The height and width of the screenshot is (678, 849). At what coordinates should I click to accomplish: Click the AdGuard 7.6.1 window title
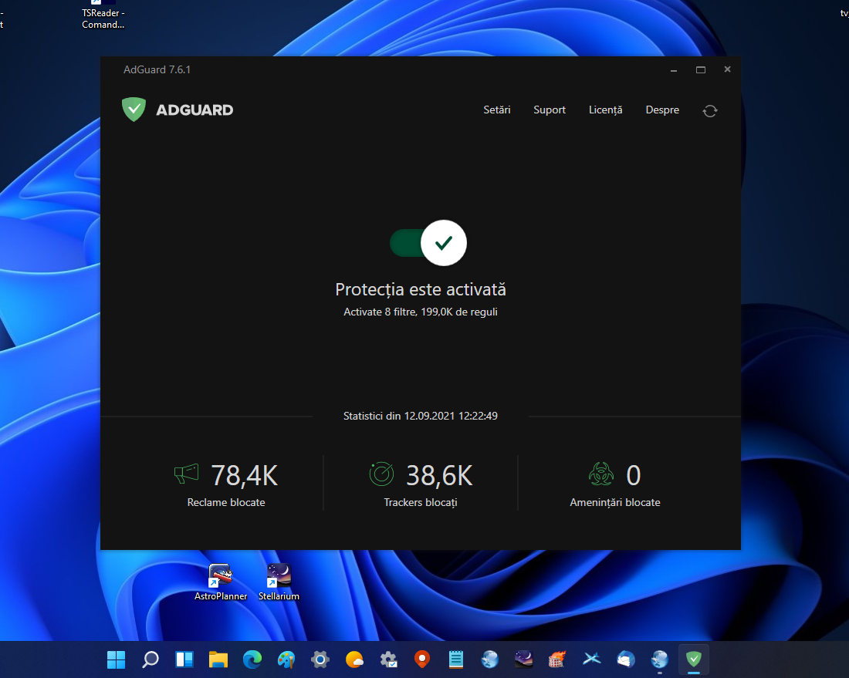(x=157, y=69)
